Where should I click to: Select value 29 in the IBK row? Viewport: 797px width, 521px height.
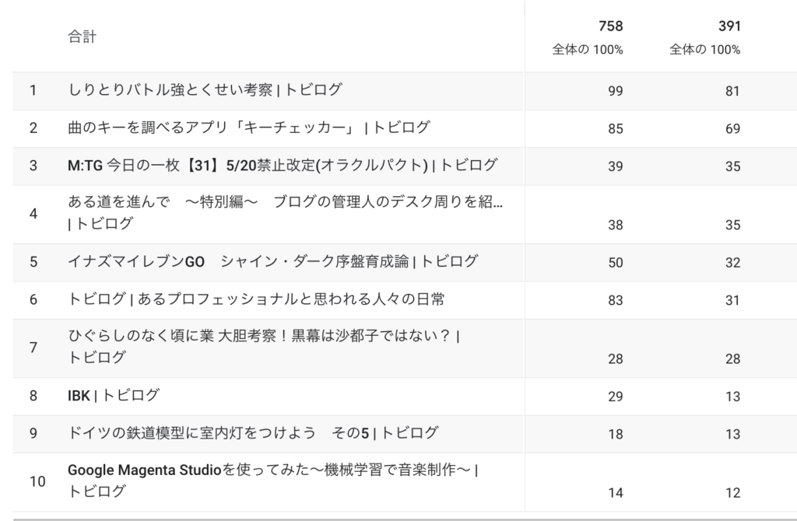pos(615,397)
